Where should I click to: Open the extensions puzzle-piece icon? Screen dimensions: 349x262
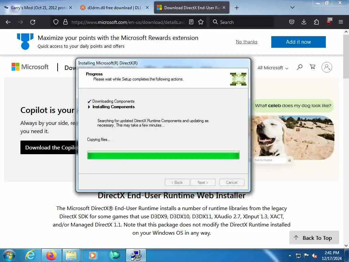pos(316,22)
